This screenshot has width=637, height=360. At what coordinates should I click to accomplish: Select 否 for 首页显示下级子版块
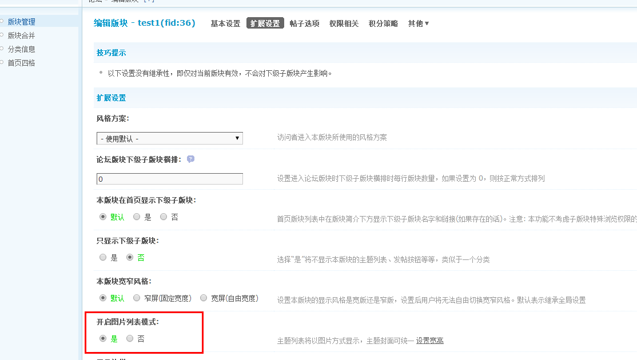click(164, 217)
